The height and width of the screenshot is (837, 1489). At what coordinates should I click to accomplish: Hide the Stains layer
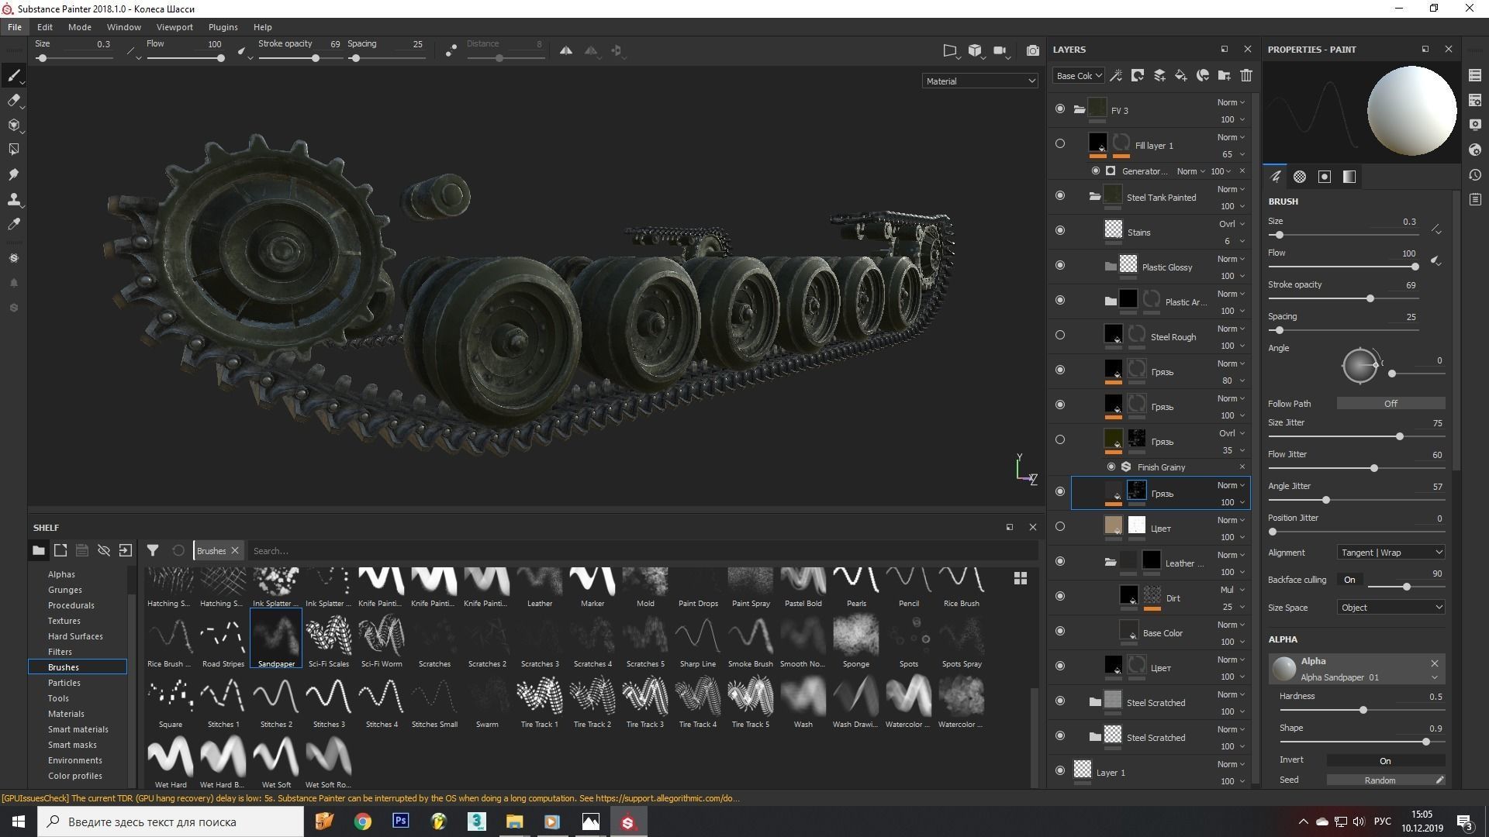tap(1060, 230)
